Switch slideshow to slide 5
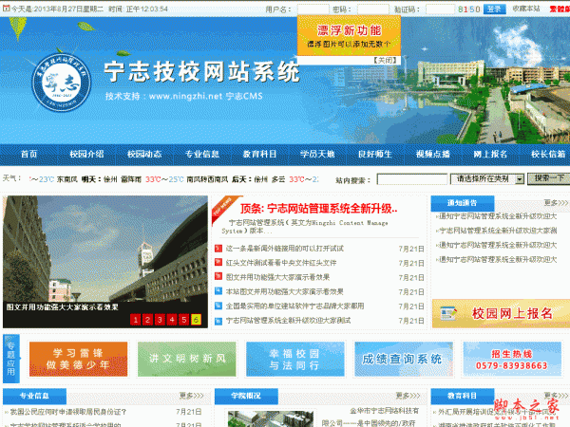The height and width of the screenshot is (427, 570). pyautogui.click(x=184, y=320)
